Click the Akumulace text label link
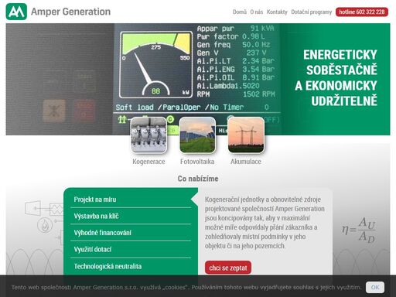This screenshot has height=297, width=396. tap(246, 162)
